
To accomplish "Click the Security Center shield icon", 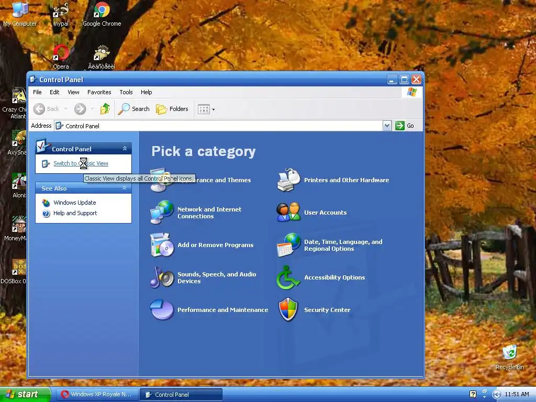I will 288,310.
